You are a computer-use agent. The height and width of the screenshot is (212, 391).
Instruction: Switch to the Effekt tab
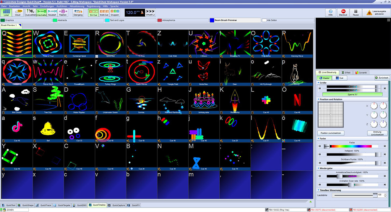[347, 72]
